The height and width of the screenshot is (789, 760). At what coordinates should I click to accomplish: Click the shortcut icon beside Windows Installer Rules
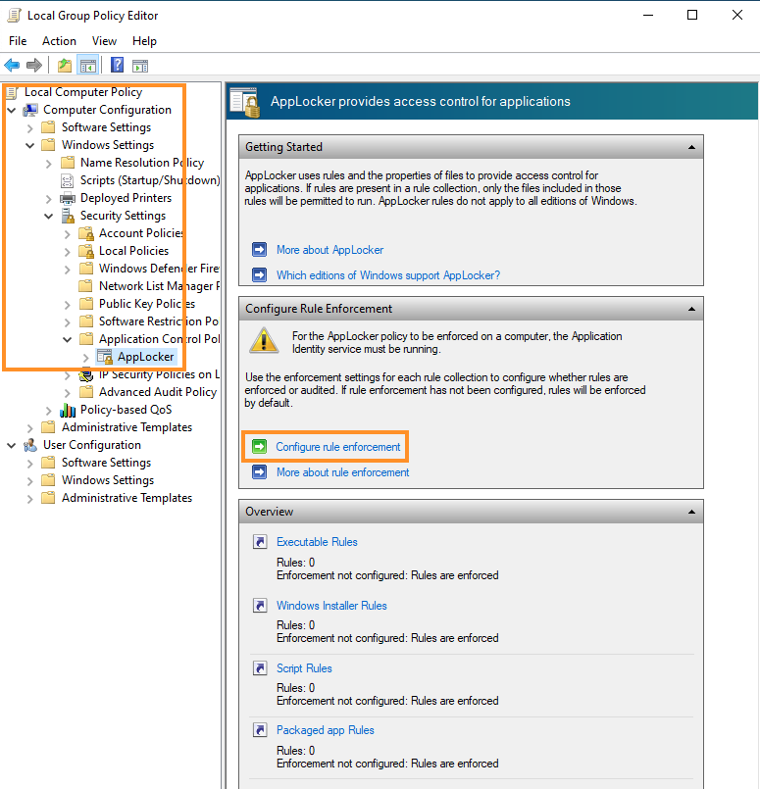click(260, 606)
